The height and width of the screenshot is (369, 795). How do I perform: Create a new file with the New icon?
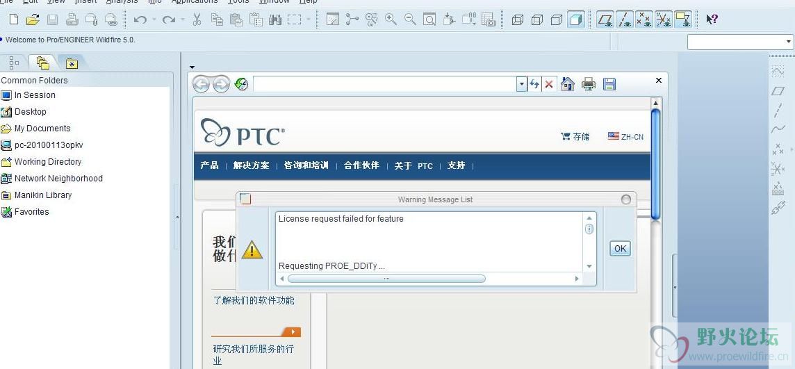click(x=14, y=19)
